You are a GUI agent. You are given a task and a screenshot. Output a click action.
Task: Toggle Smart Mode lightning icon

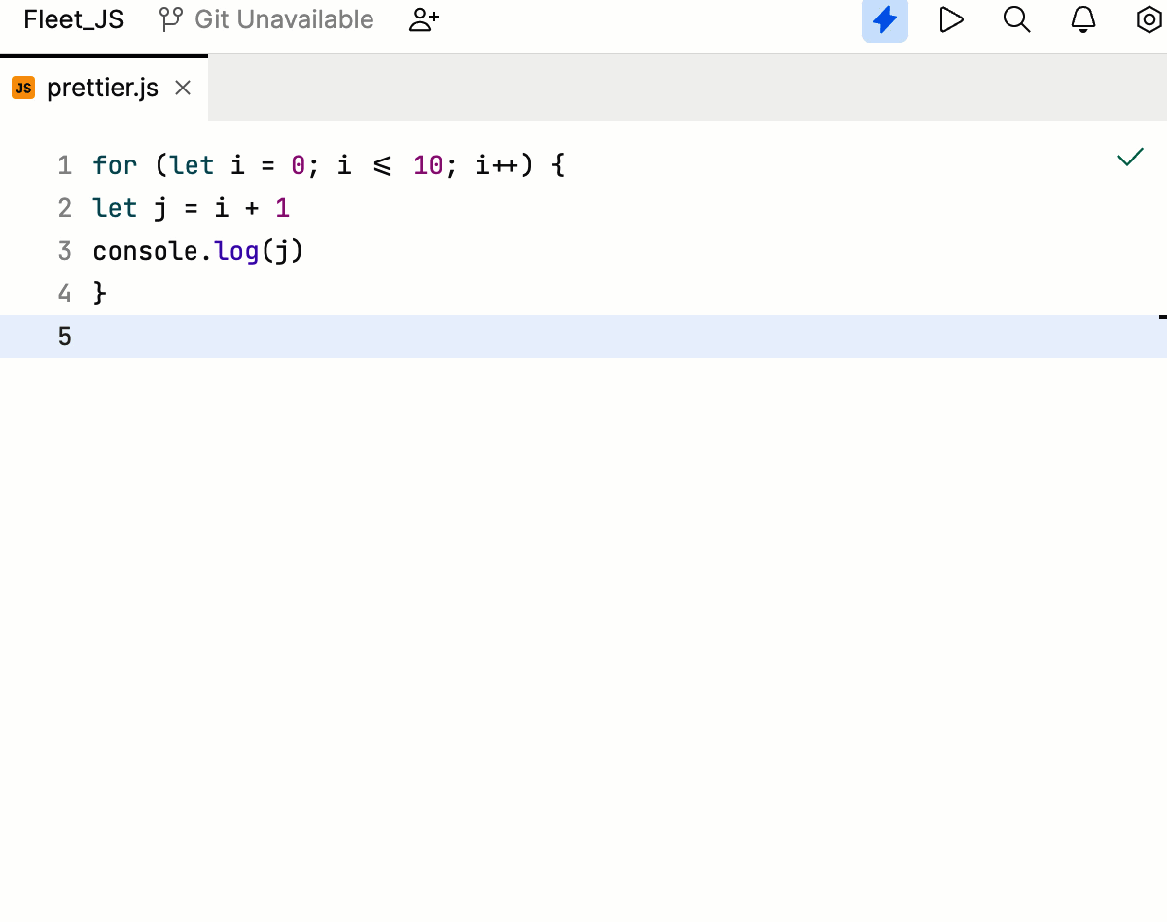(884, 19)
